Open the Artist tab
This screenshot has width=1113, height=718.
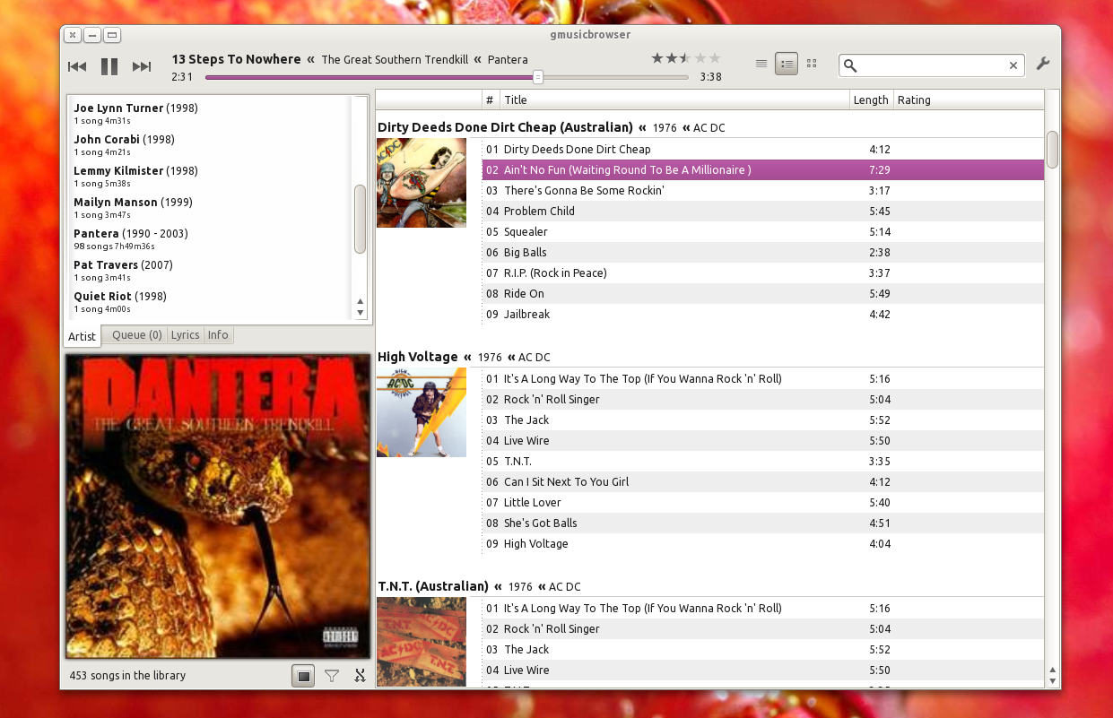82,336
